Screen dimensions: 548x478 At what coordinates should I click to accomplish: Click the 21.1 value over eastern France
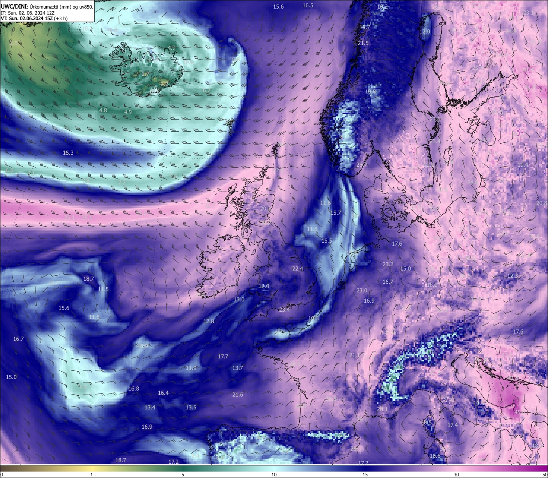click(354, 355)
